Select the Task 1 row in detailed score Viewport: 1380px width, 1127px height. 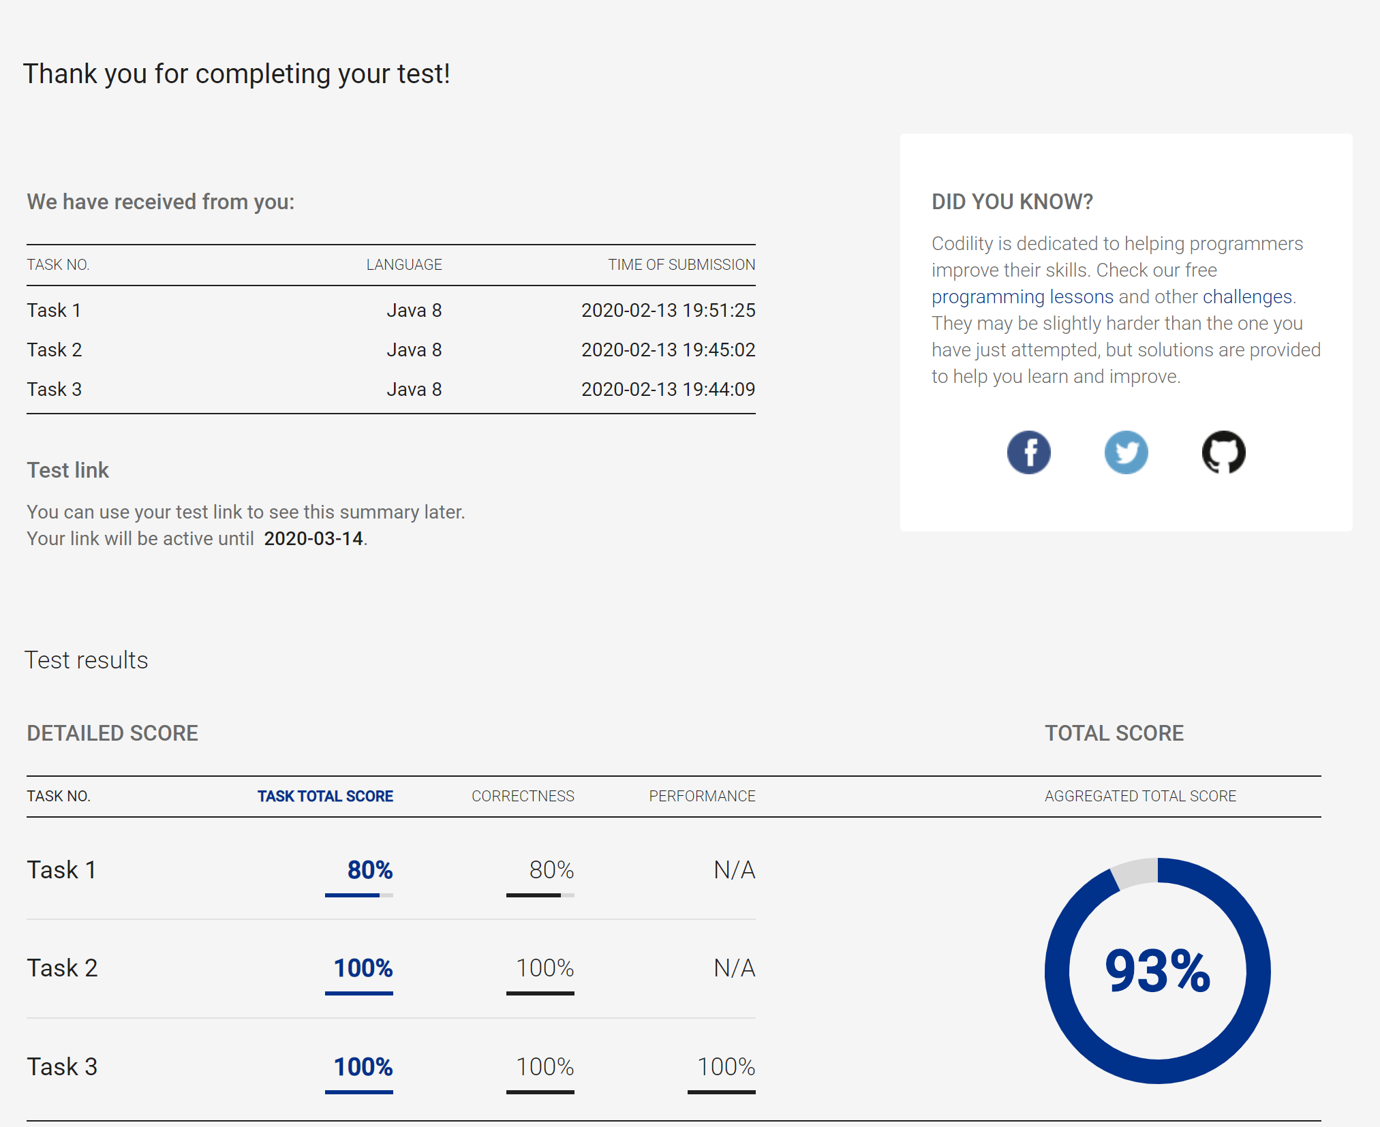click(61, 870)
